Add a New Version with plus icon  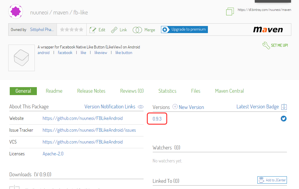(175, 107)
